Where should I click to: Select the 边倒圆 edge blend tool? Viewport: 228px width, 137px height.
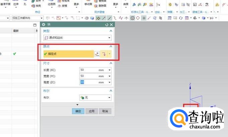point(51,3)
